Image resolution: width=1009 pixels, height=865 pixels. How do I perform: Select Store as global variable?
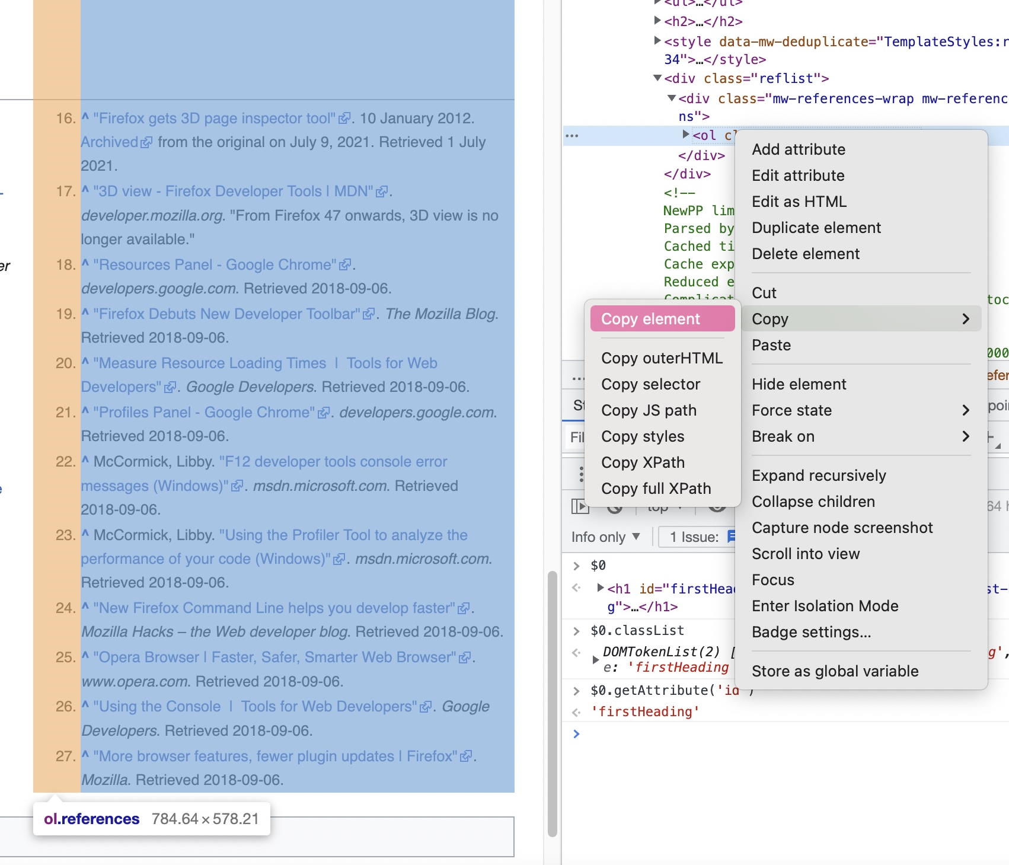pos(861,671)
